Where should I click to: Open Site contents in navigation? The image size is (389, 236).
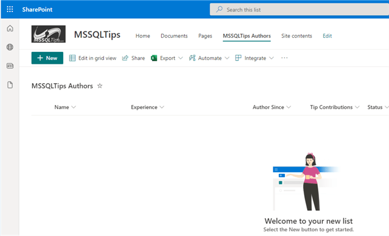coord(297,36)
